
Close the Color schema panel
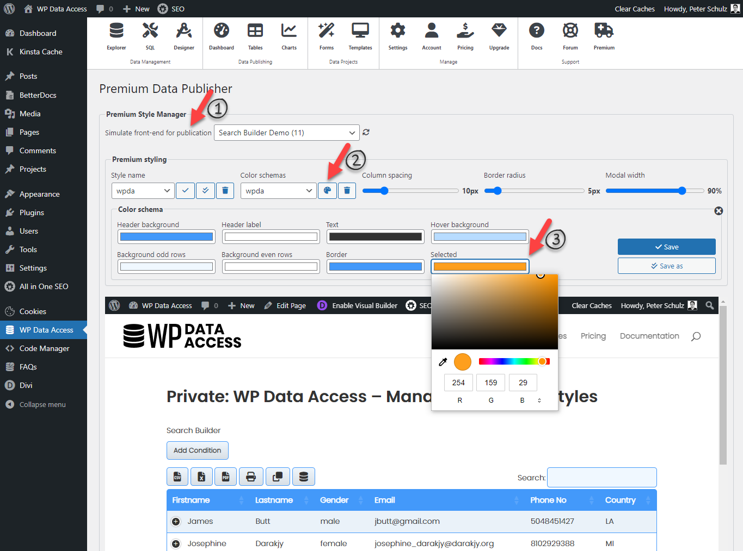click(719, 211)
